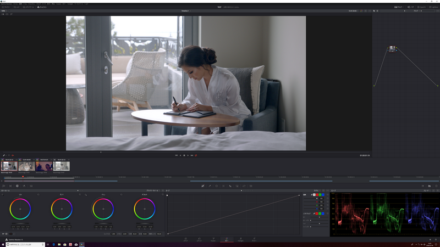Open the Key palette
Image resolution: width=440 pixels, height=247 pixels.
(x=237, y=186)
